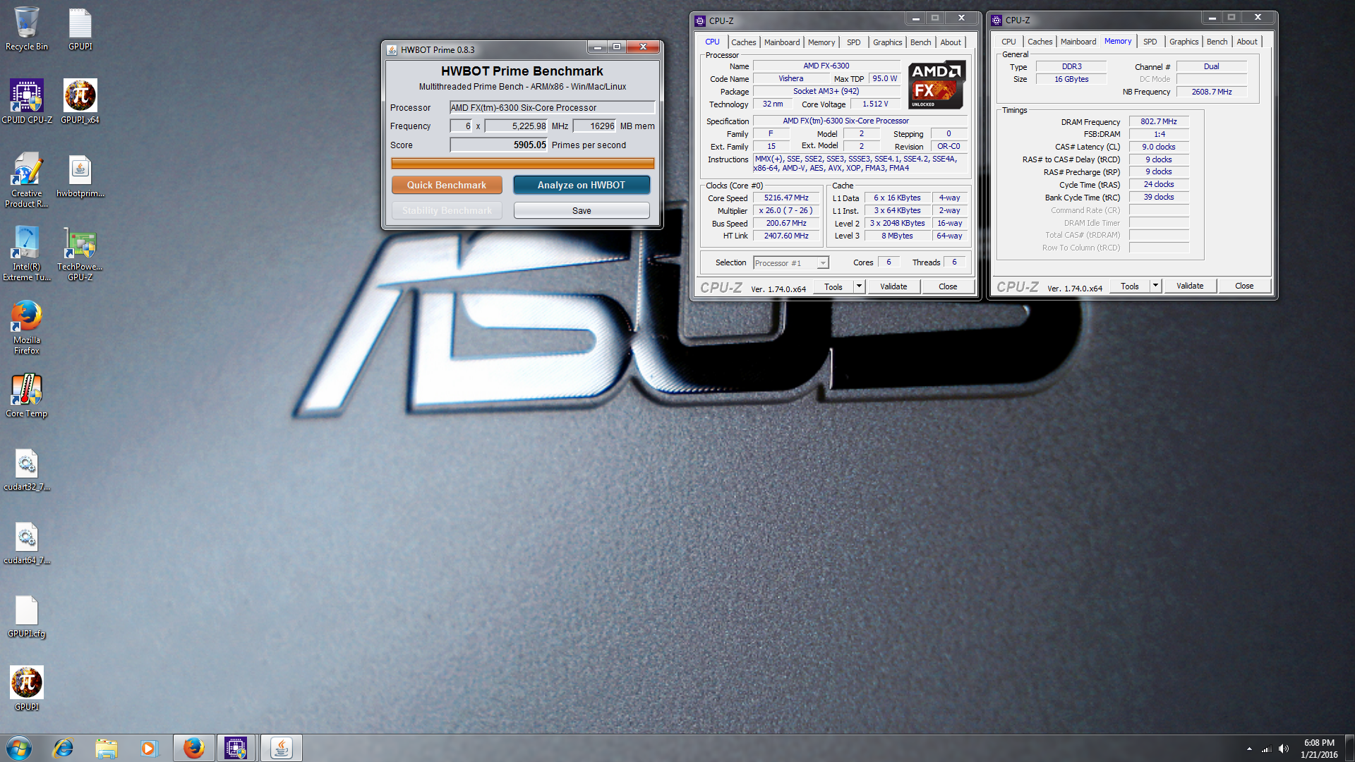This screenshot has width=1355, height=762.
Task: Switch to CPU-Z taskbar button
Action: tap(236, 748)
